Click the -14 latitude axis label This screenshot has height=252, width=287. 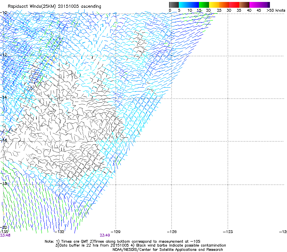tap(3, 97)
